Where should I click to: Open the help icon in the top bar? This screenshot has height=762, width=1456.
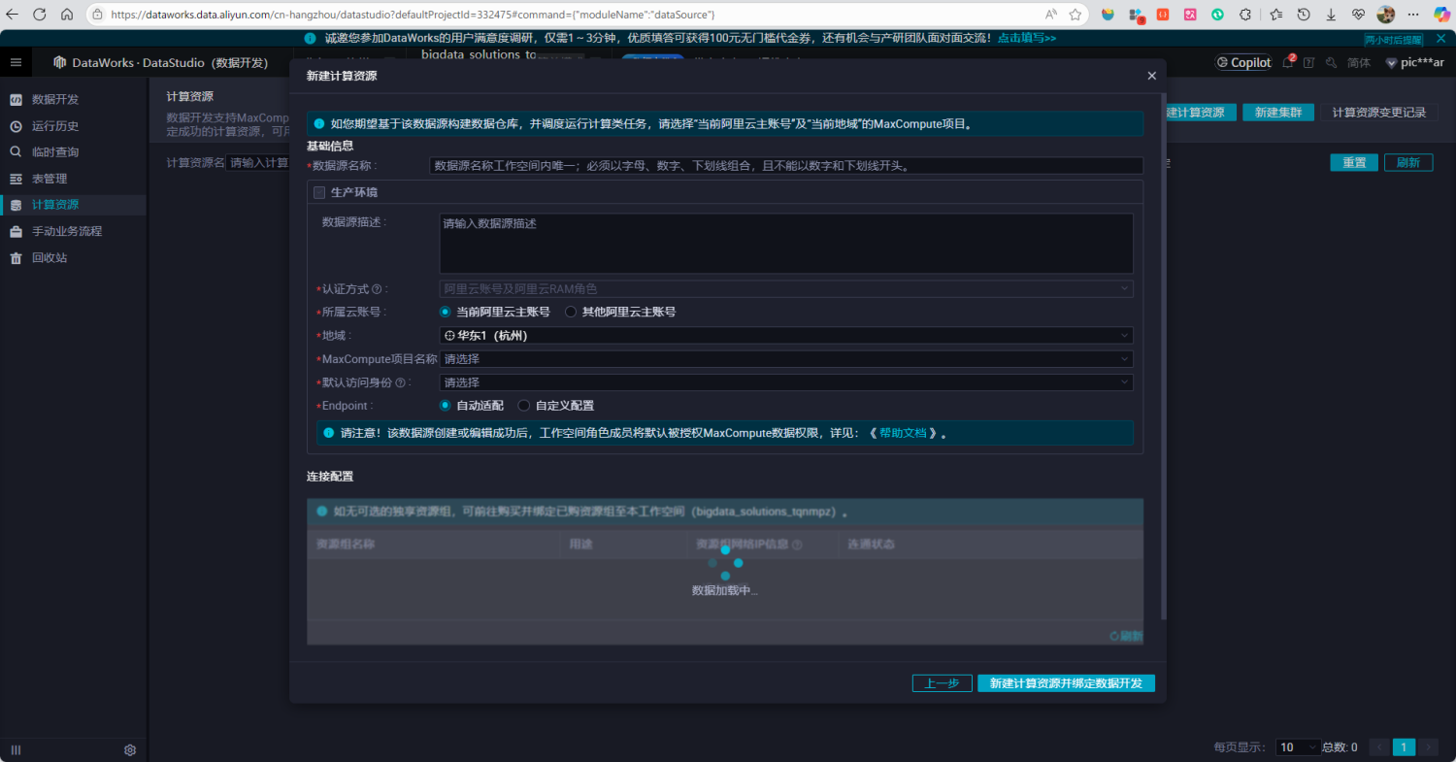1309,61
